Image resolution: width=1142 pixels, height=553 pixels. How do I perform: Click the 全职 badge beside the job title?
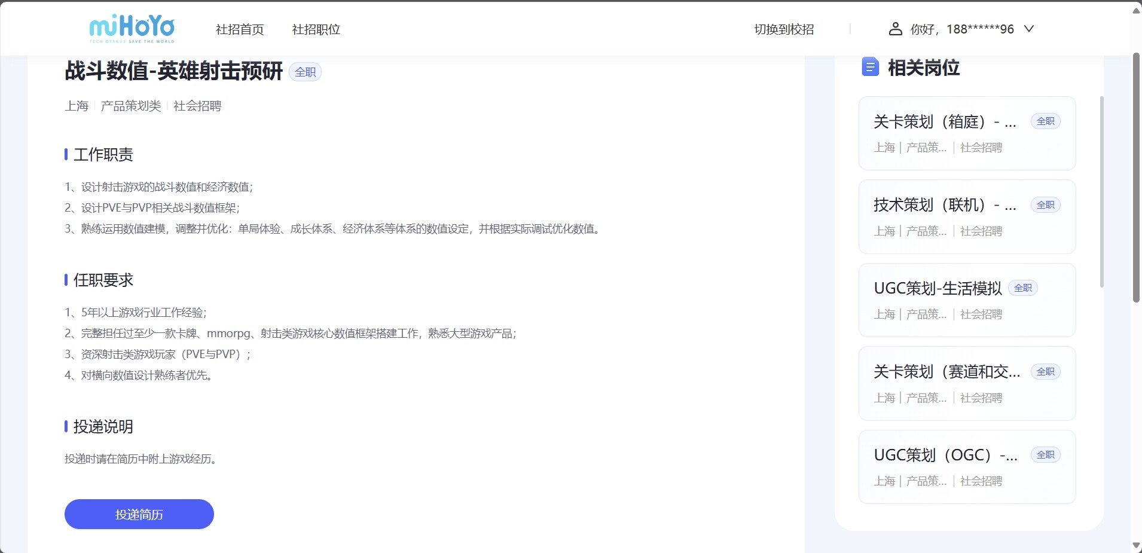(305, 72)
